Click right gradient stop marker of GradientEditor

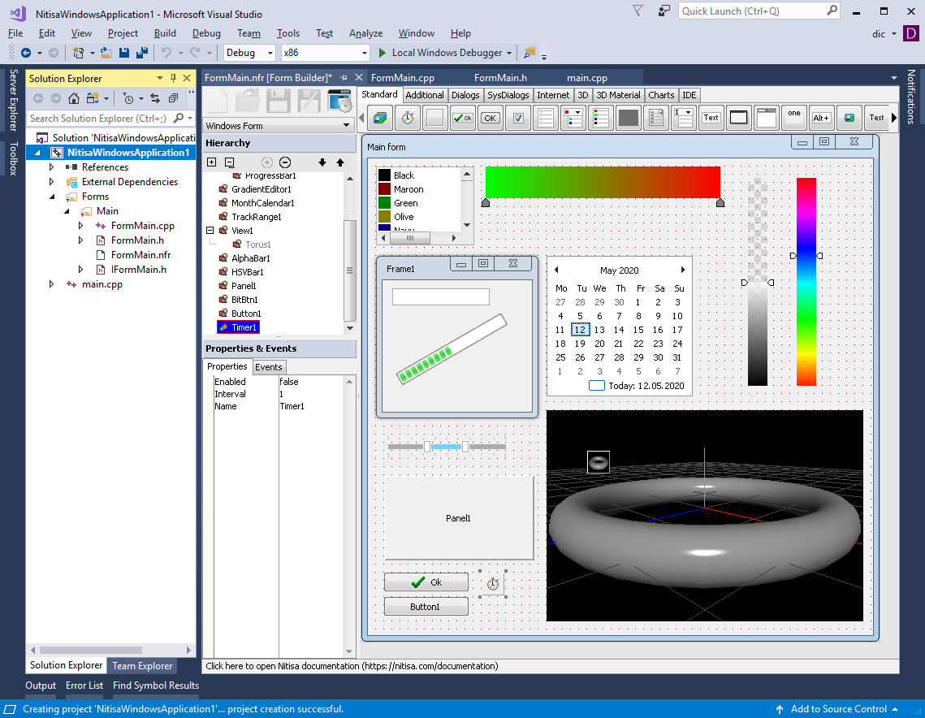click(720, 202)
